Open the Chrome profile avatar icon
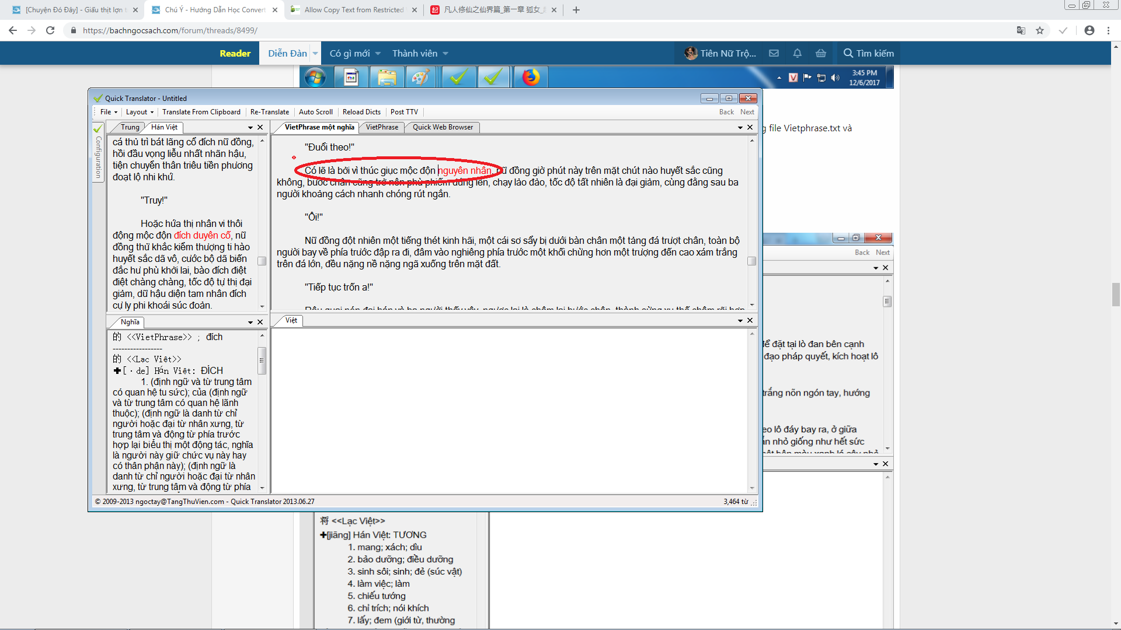Screen dimensions: 1121x630 click(x=1089, y=30)
